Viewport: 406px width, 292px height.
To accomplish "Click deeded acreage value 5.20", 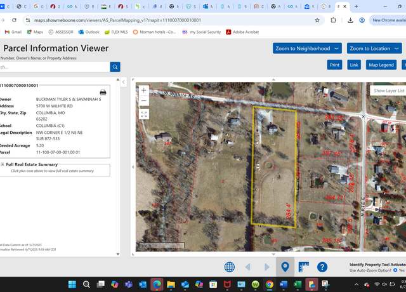I will click(40, 145).
